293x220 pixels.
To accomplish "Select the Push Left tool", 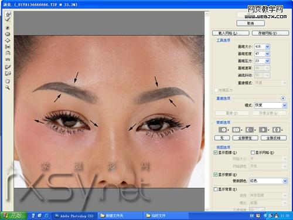I will click(x=8, y=47).
